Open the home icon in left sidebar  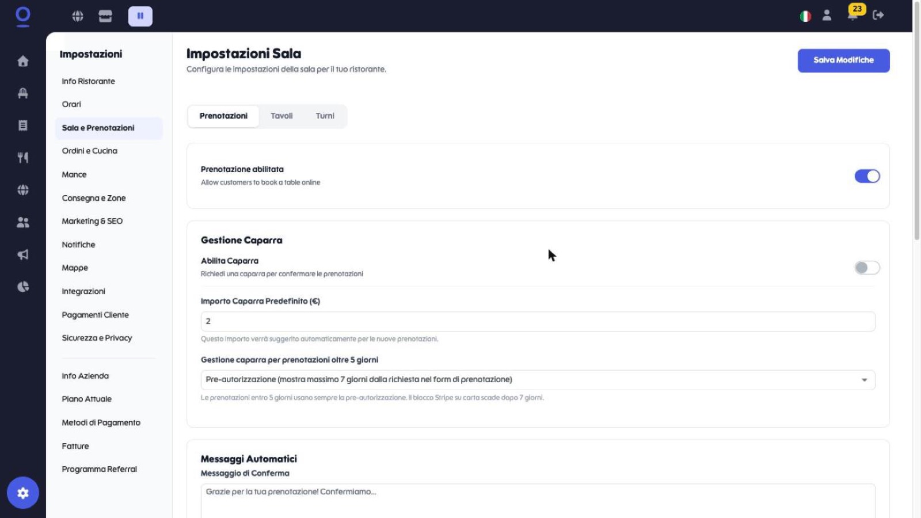click(x=23, y=61)
